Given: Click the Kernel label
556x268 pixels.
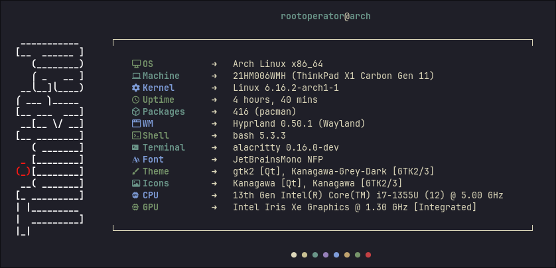Looking at the screenshot, I should coord(159,88).
